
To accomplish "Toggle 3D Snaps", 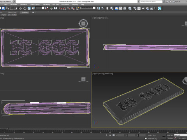I will [x=61, y=9].
